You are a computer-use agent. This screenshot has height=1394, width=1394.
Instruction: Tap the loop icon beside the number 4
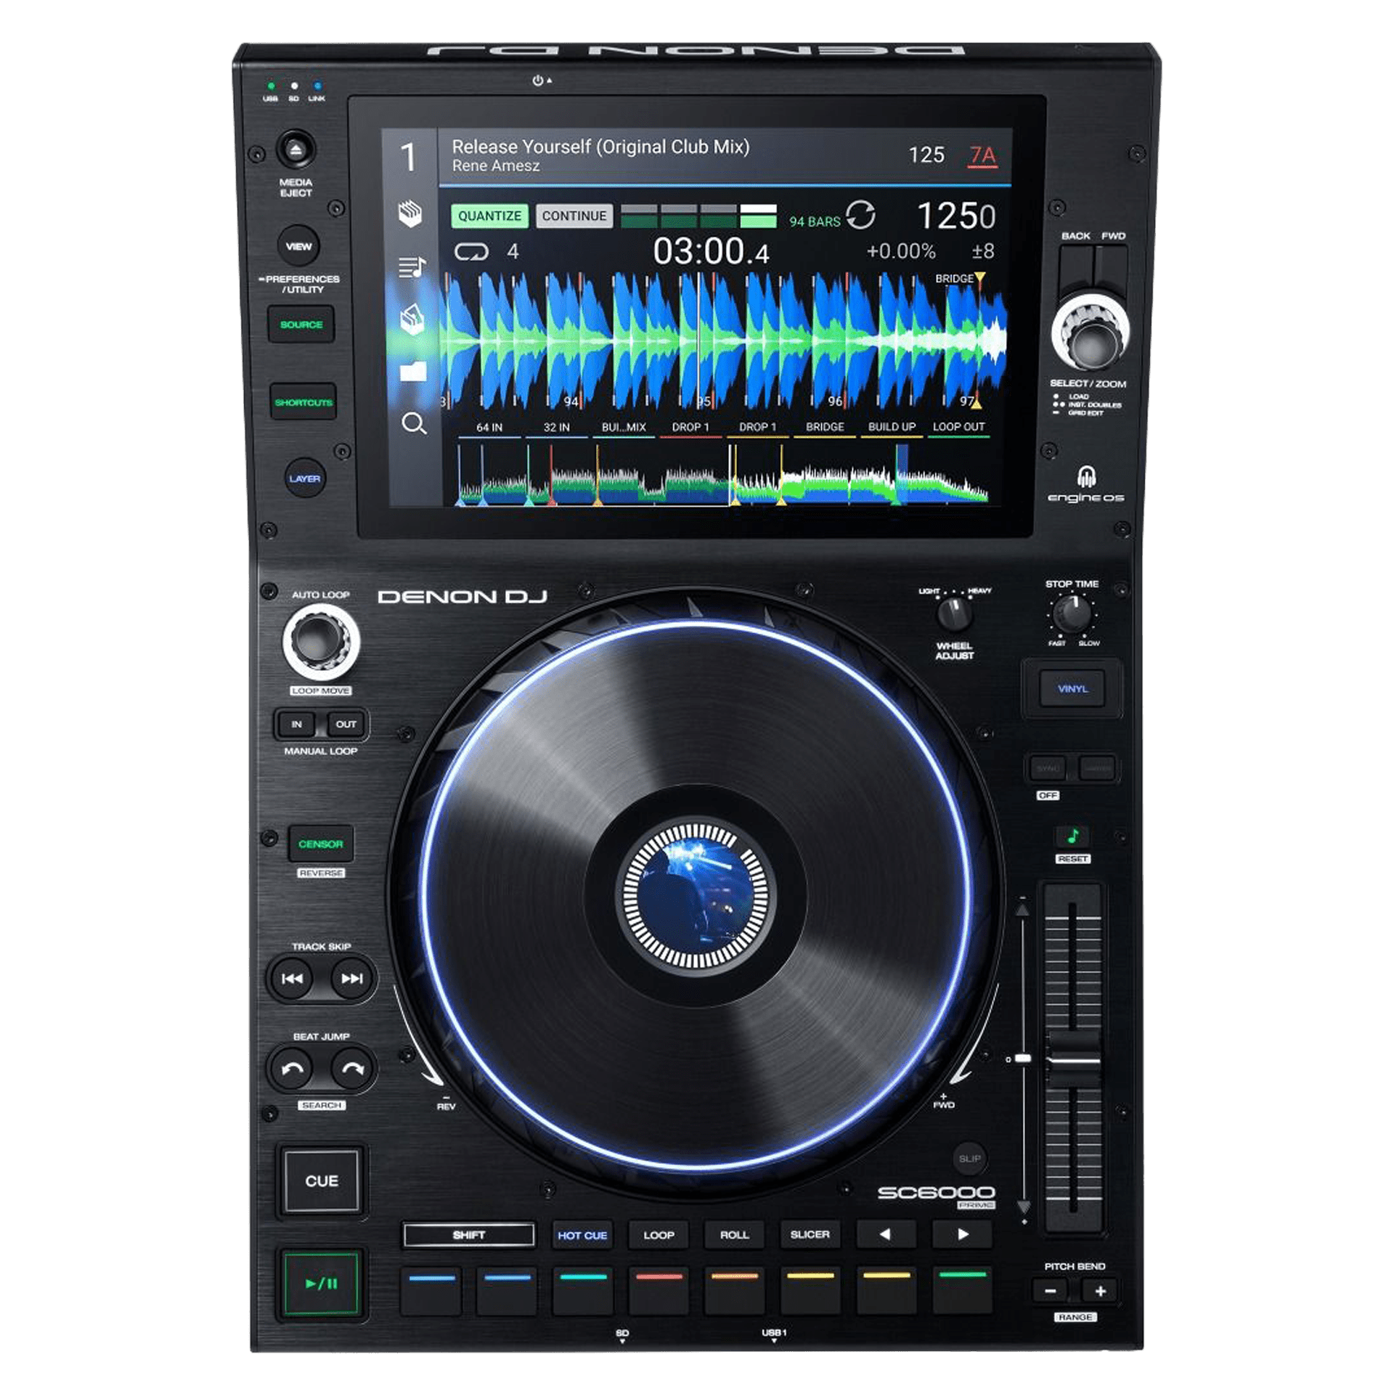pyautogui.click(x=471, y=252)
